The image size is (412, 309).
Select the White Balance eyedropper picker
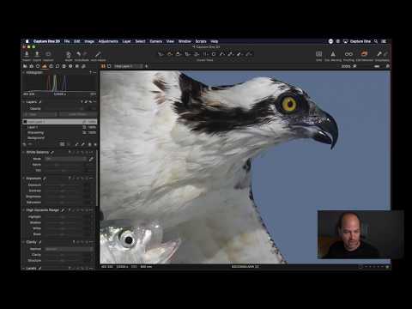tap(91, 159)
